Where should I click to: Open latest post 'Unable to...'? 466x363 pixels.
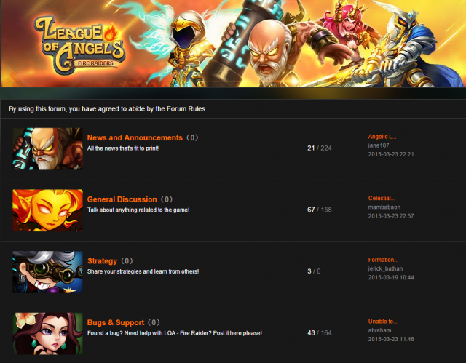click(382, 321)
